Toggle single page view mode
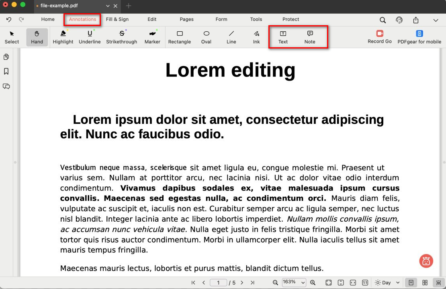446x289 pixels. click(x=411, y=283)
